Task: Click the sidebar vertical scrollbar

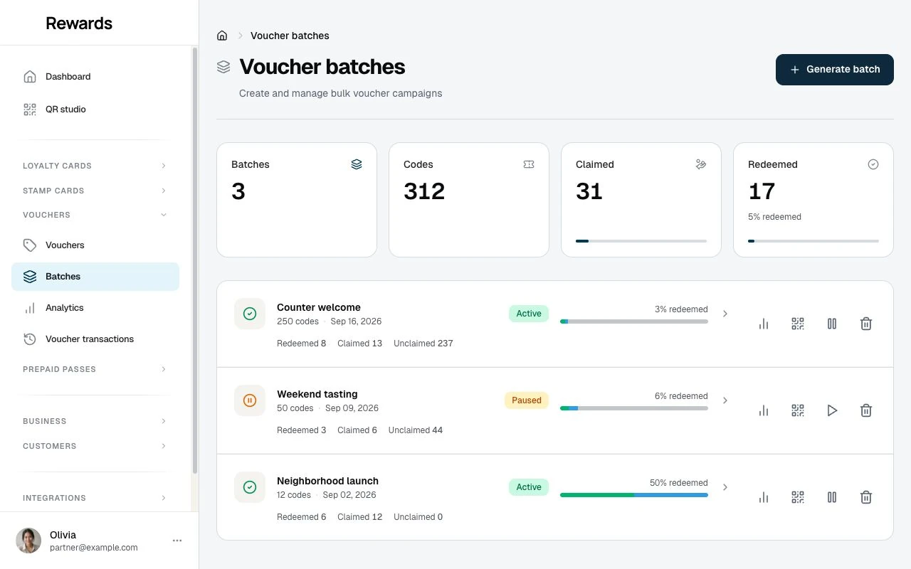Action: pyautogui.click(x=195, y=261)
